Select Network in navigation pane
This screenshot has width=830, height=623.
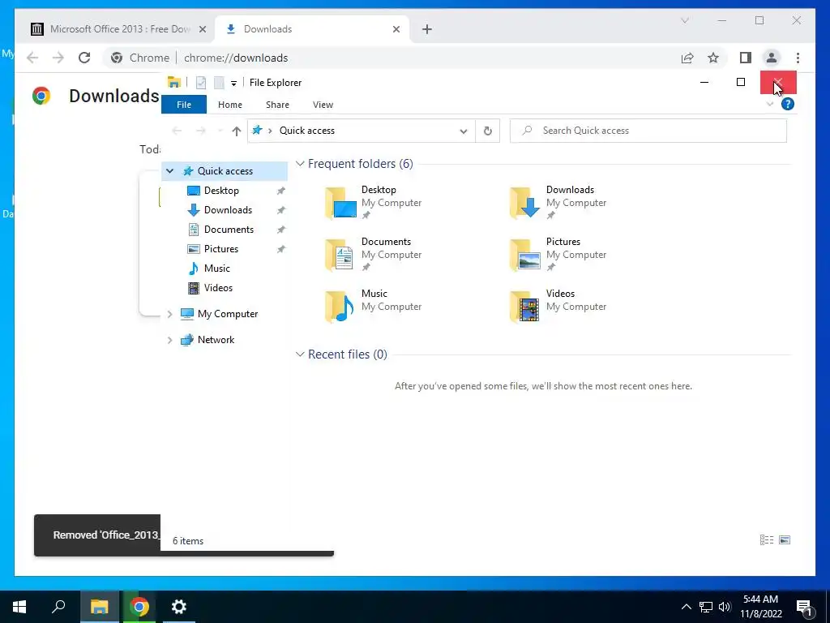pyautogui.click(x=216, y=340)
